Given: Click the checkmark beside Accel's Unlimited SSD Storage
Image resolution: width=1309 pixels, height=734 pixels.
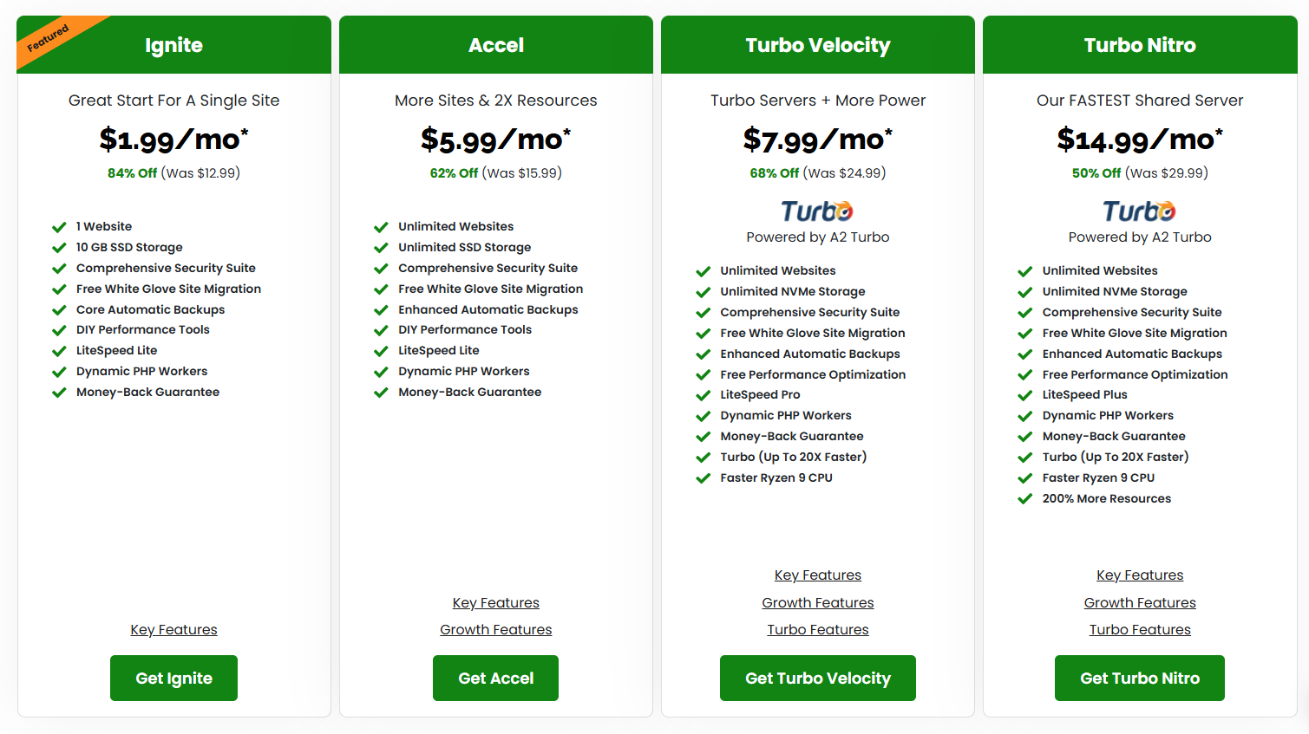Looking at the screenshot, I should point(381,248).
